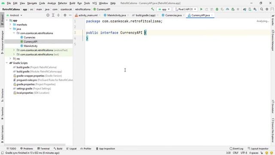The image size is (275, 155).
Task: Open the Android project view dropdown
Action: [x=14, y=15]
